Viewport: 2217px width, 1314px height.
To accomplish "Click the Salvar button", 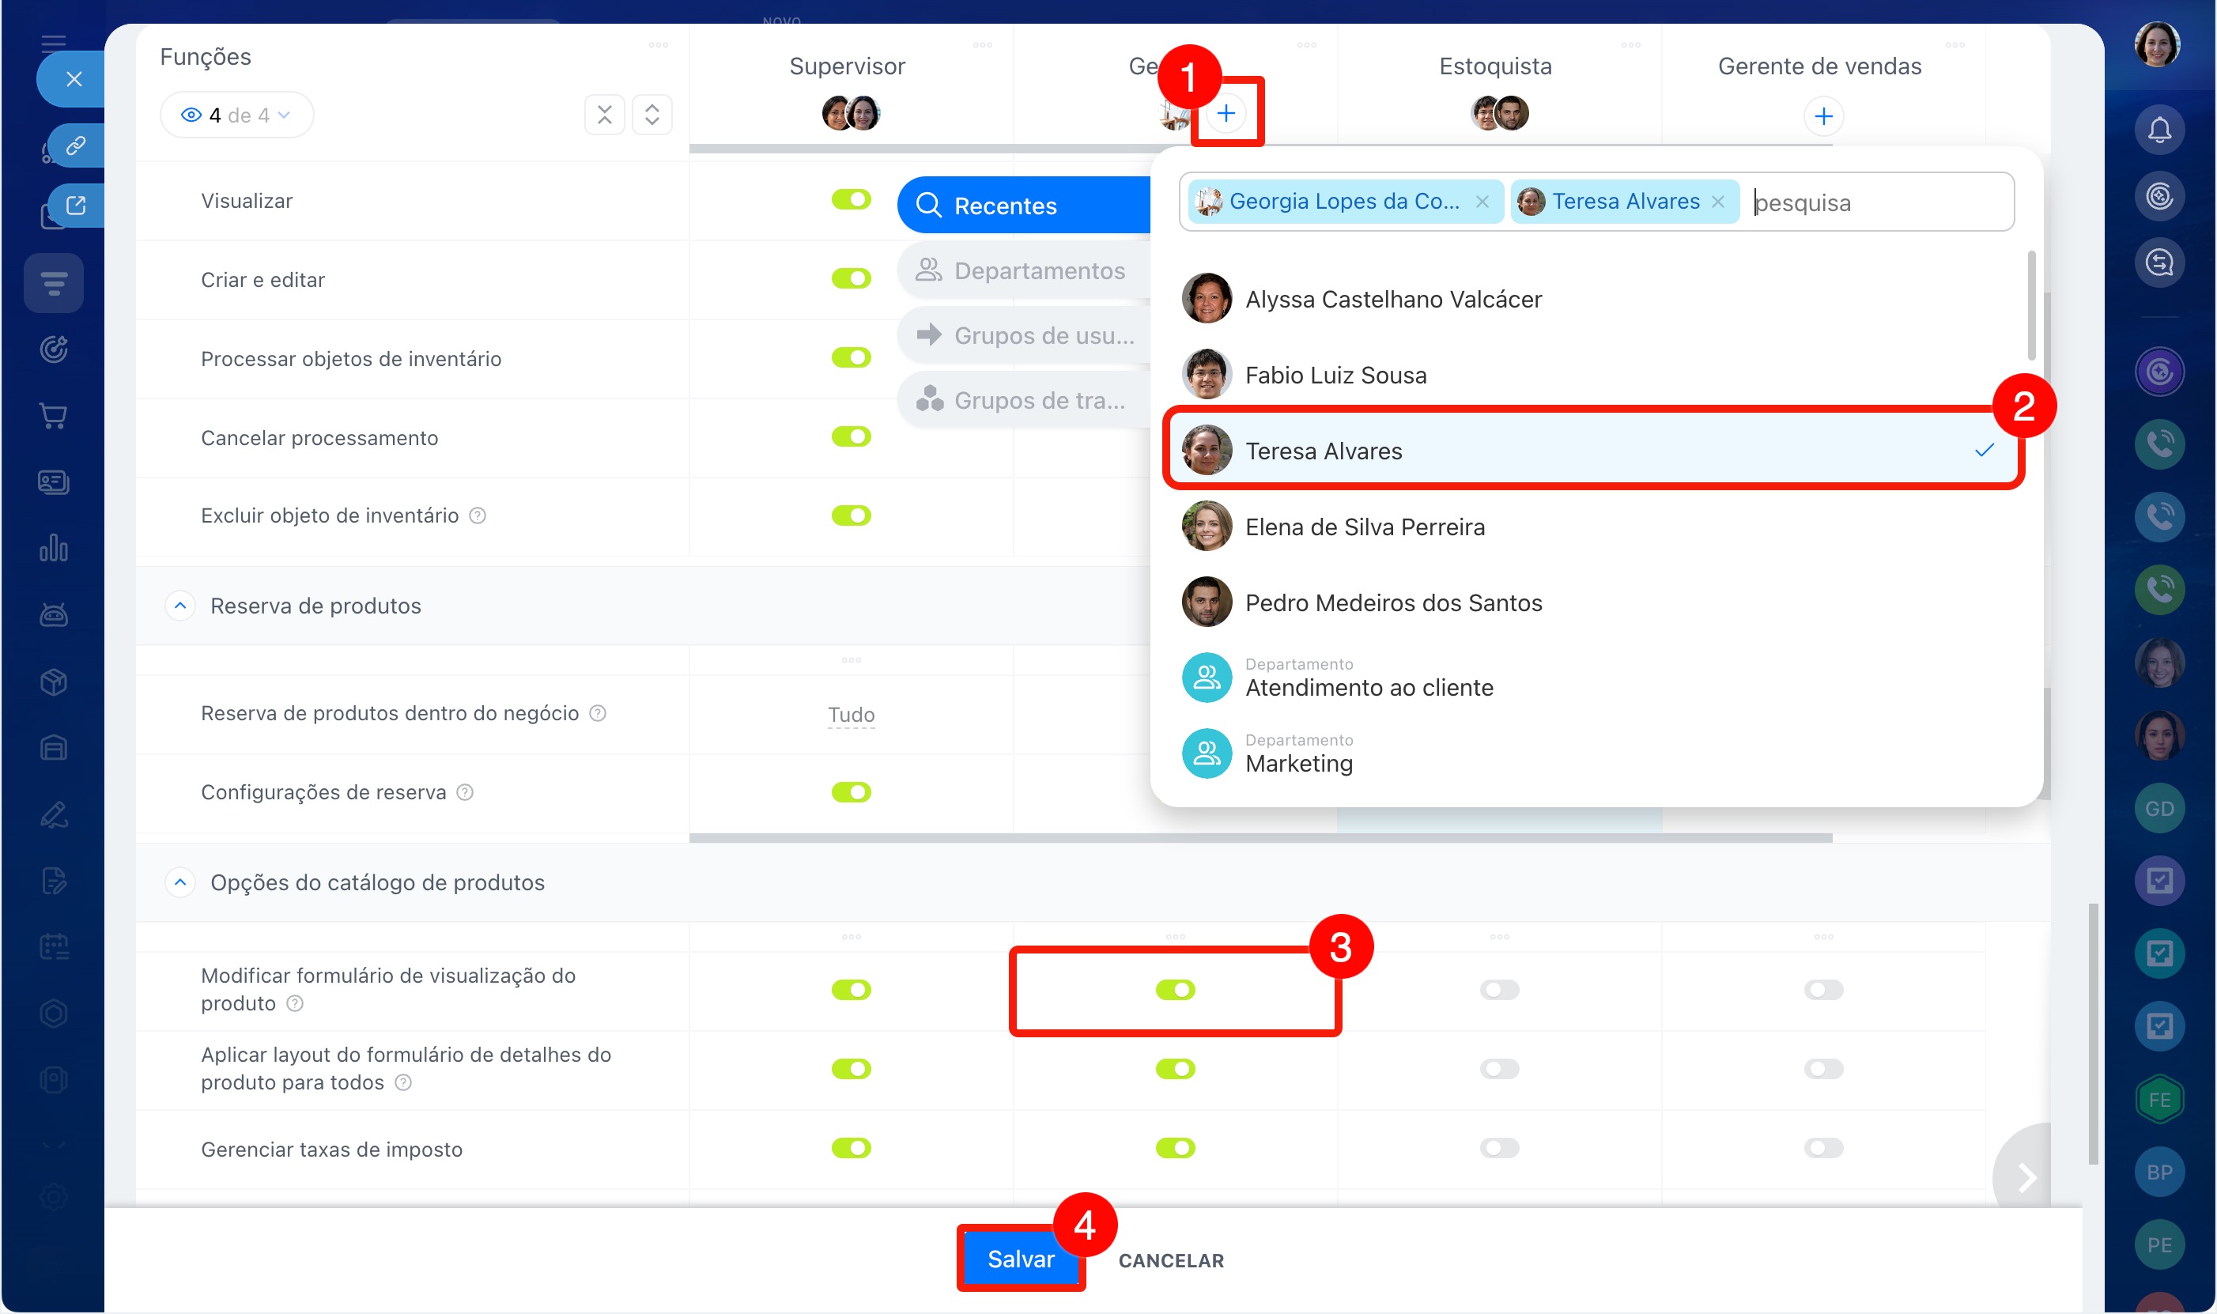I will (x=1020, y=1259).
